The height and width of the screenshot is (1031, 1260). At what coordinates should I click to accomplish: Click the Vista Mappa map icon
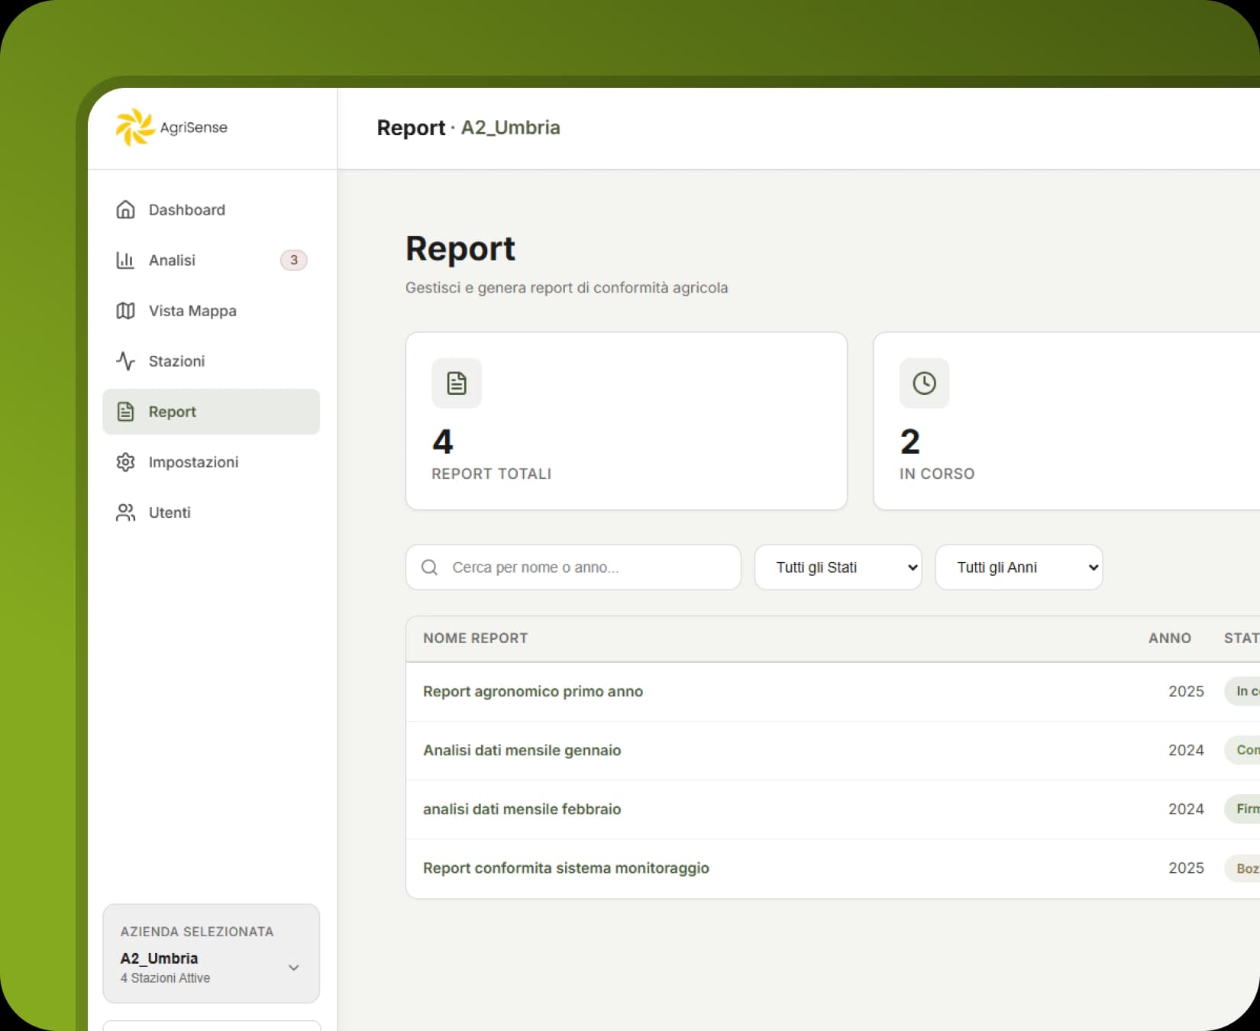pyautogui.click(x=125, y=311)
